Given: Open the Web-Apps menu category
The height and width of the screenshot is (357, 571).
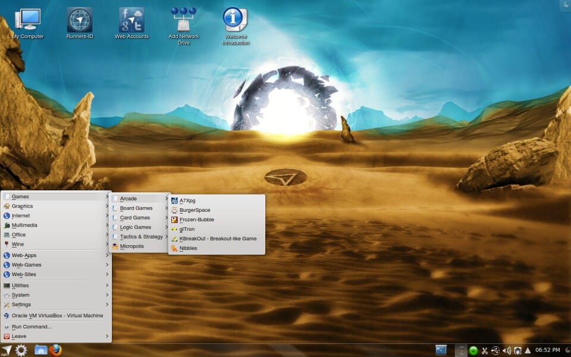Looking at the screenshot, I should coord(56,255).
